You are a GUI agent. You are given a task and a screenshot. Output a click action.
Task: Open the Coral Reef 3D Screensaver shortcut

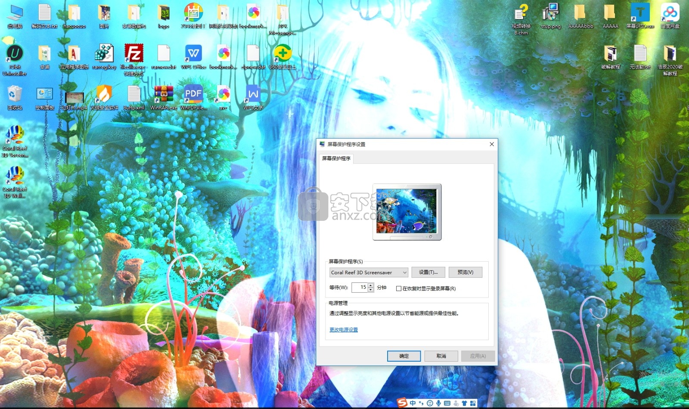coord(15,141)
